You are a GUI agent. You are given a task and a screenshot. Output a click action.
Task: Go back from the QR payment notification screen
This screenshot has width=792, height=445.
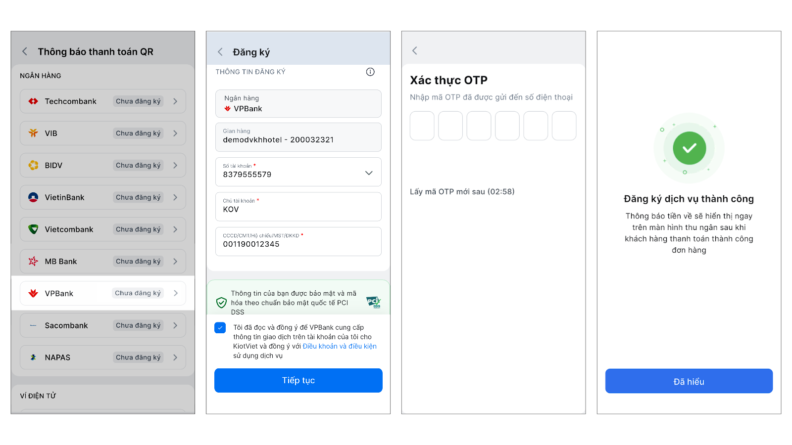(25, 51)
